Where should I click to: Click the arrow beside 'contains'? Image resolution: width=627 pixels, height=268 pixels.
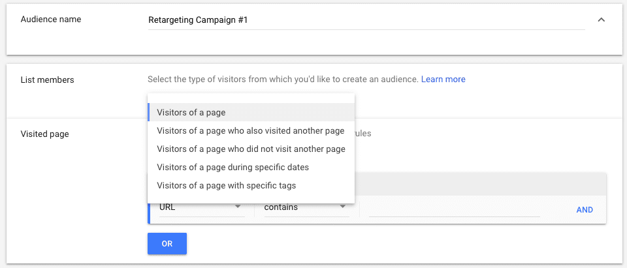[x=342, y=207]
